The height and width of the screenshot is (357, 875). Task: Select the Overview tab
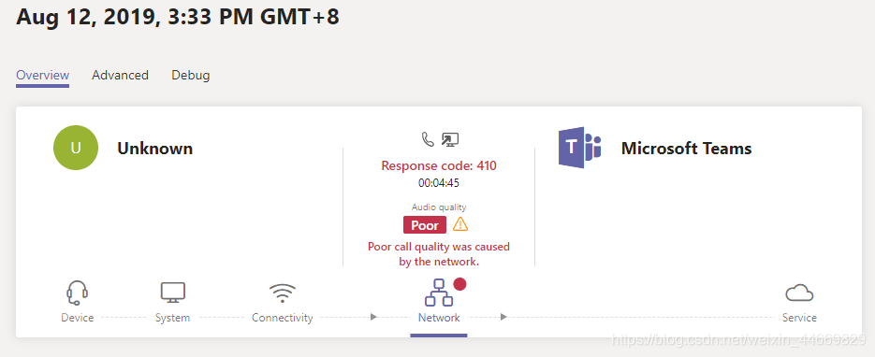(x=42, y=75)
